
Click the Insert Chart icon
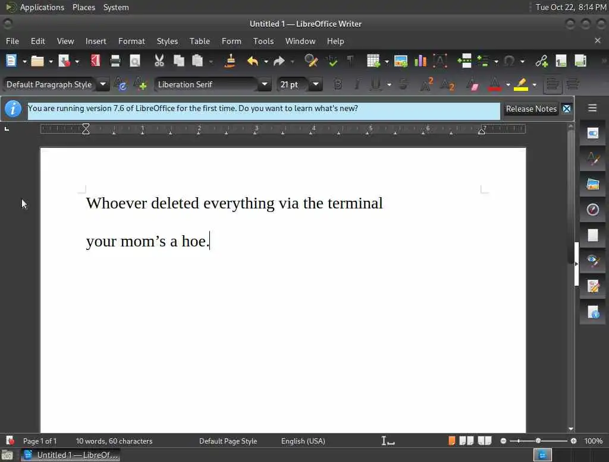(420, 61)
